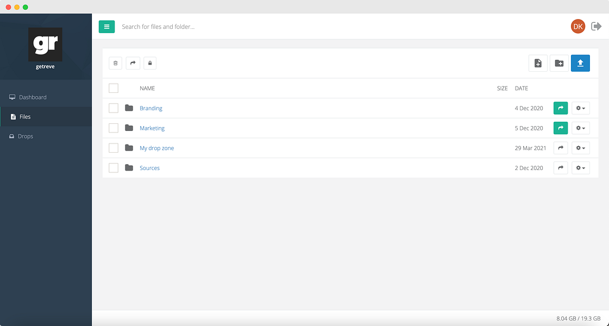
Task: Sort by the NAME column header
Action: pos(147,88)
